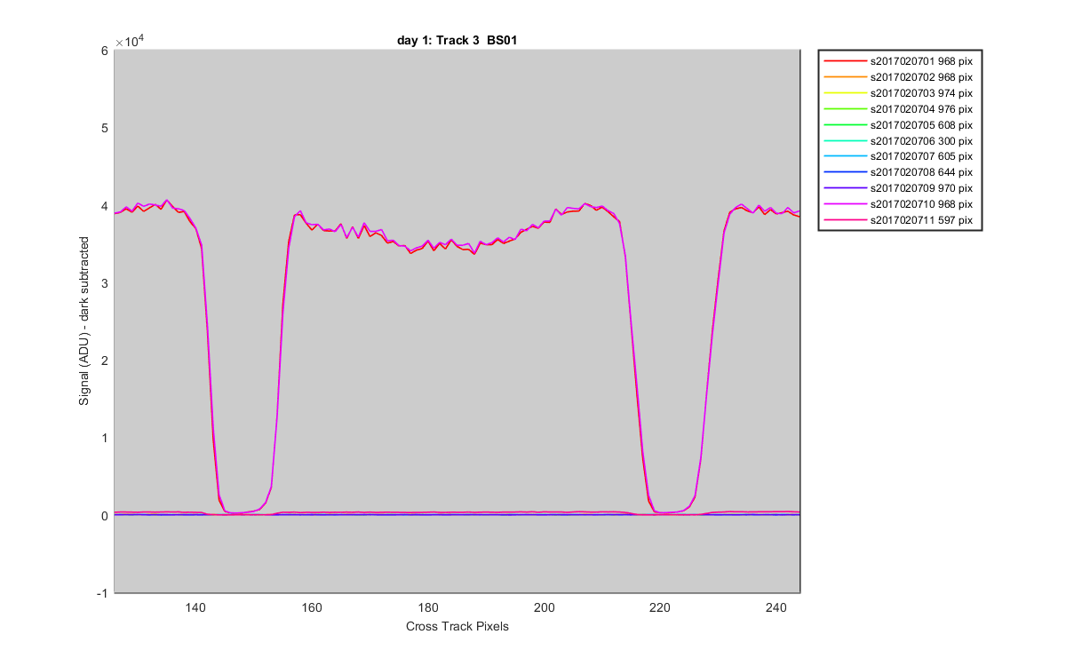Select the red line sample for s2017020701
Screen dimensions: 1066x666
click(x=845, y=61)
